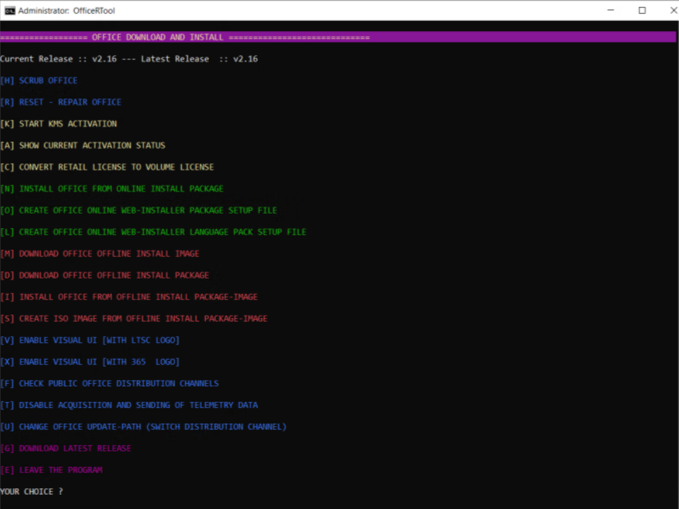Click '[D] DOWNLOAD OFFICE OFFLINE INSTALL PACKAGE'
Viewport: 679px width, 509px height.
click(105, 275)
